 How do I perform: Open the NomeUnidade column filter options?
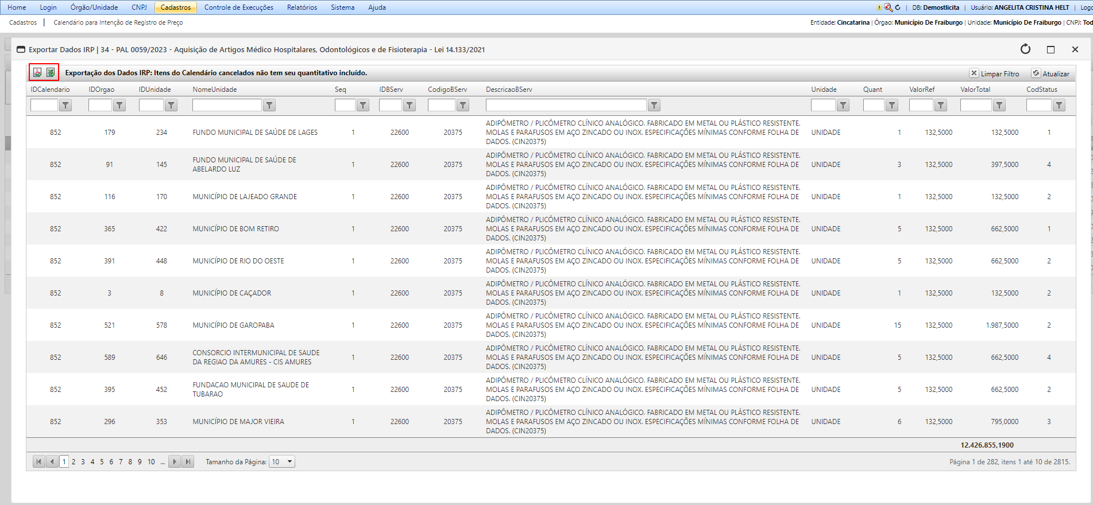tap(269, 105)
